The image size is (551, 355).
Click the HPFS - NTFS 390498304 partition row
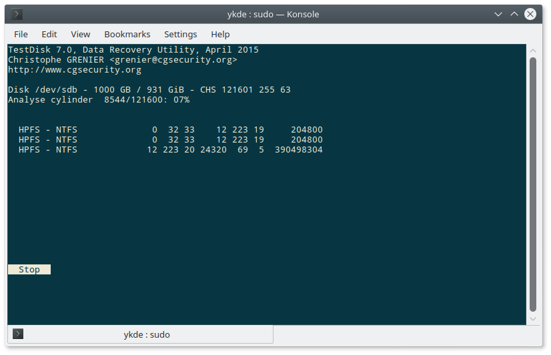(x=170, y=150)
